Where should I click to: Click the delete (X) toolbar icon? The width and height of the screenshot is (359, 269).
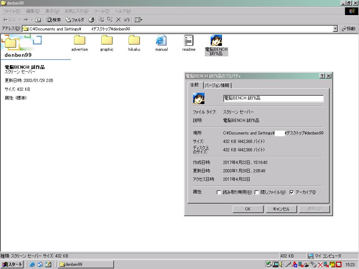[118, 20]
